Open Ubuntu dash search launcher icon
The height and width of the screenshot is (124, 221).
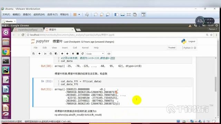coord(6,33)
